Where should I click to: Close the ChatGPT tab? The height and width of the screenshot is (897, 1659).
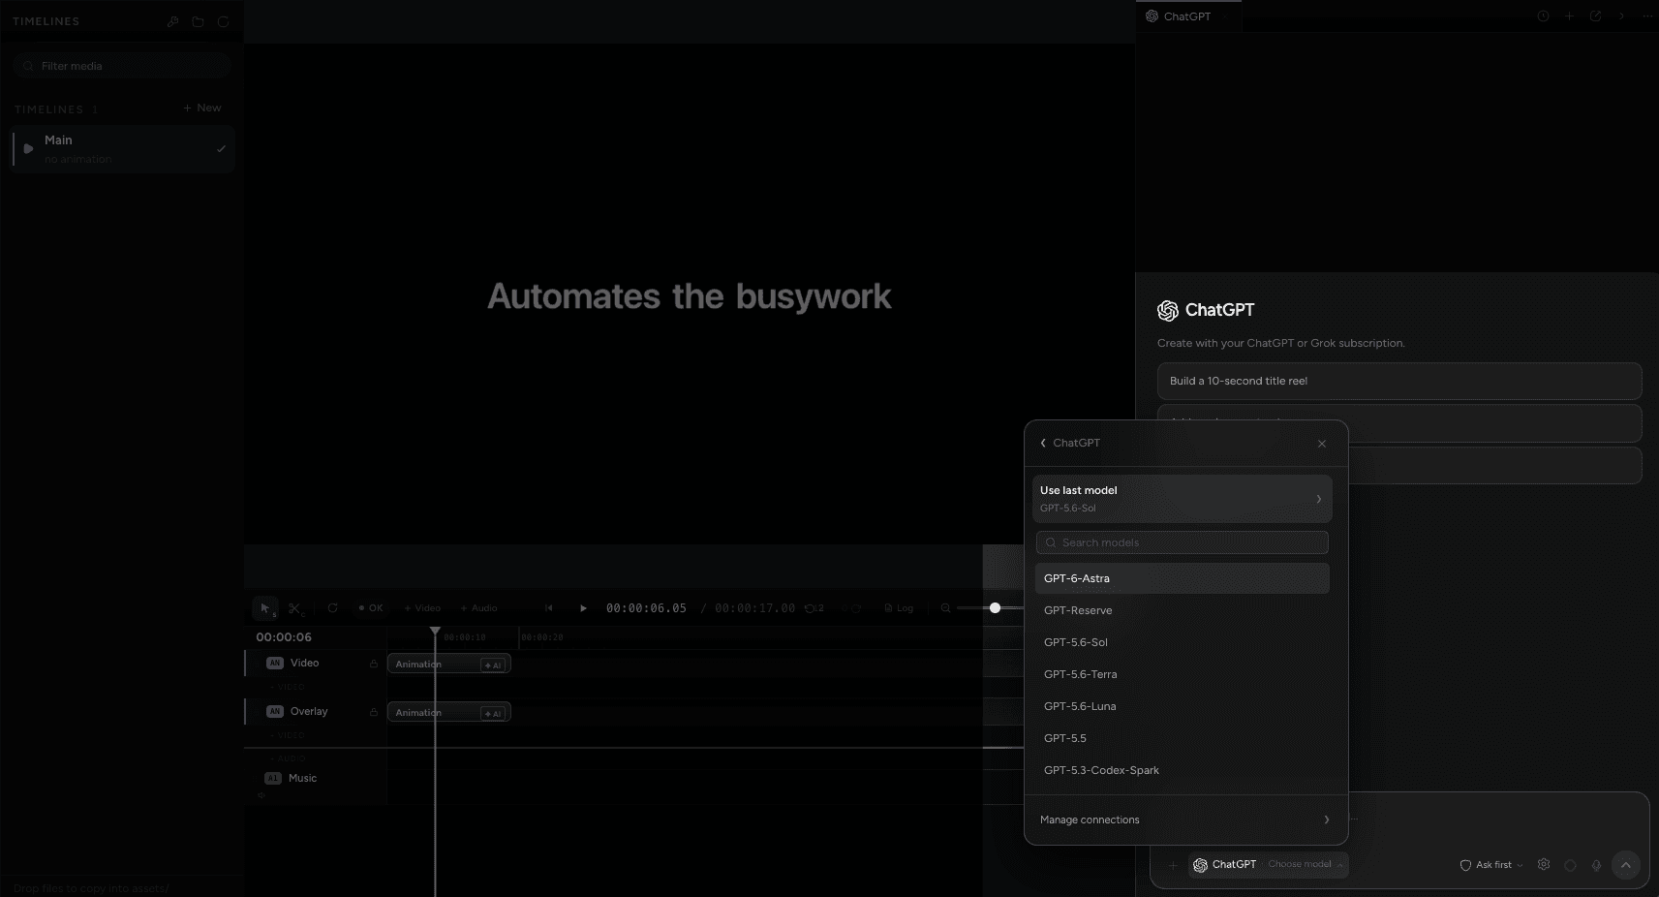[1226, 16]
